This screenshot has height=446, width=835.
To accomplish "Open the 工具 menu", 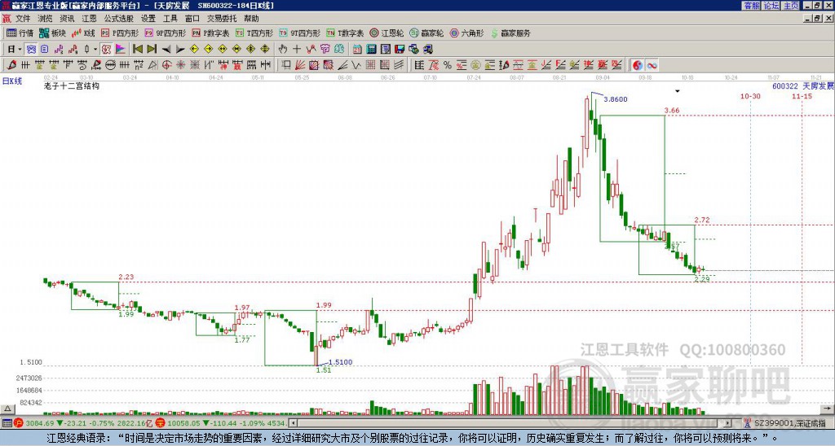I will [170, 19].
